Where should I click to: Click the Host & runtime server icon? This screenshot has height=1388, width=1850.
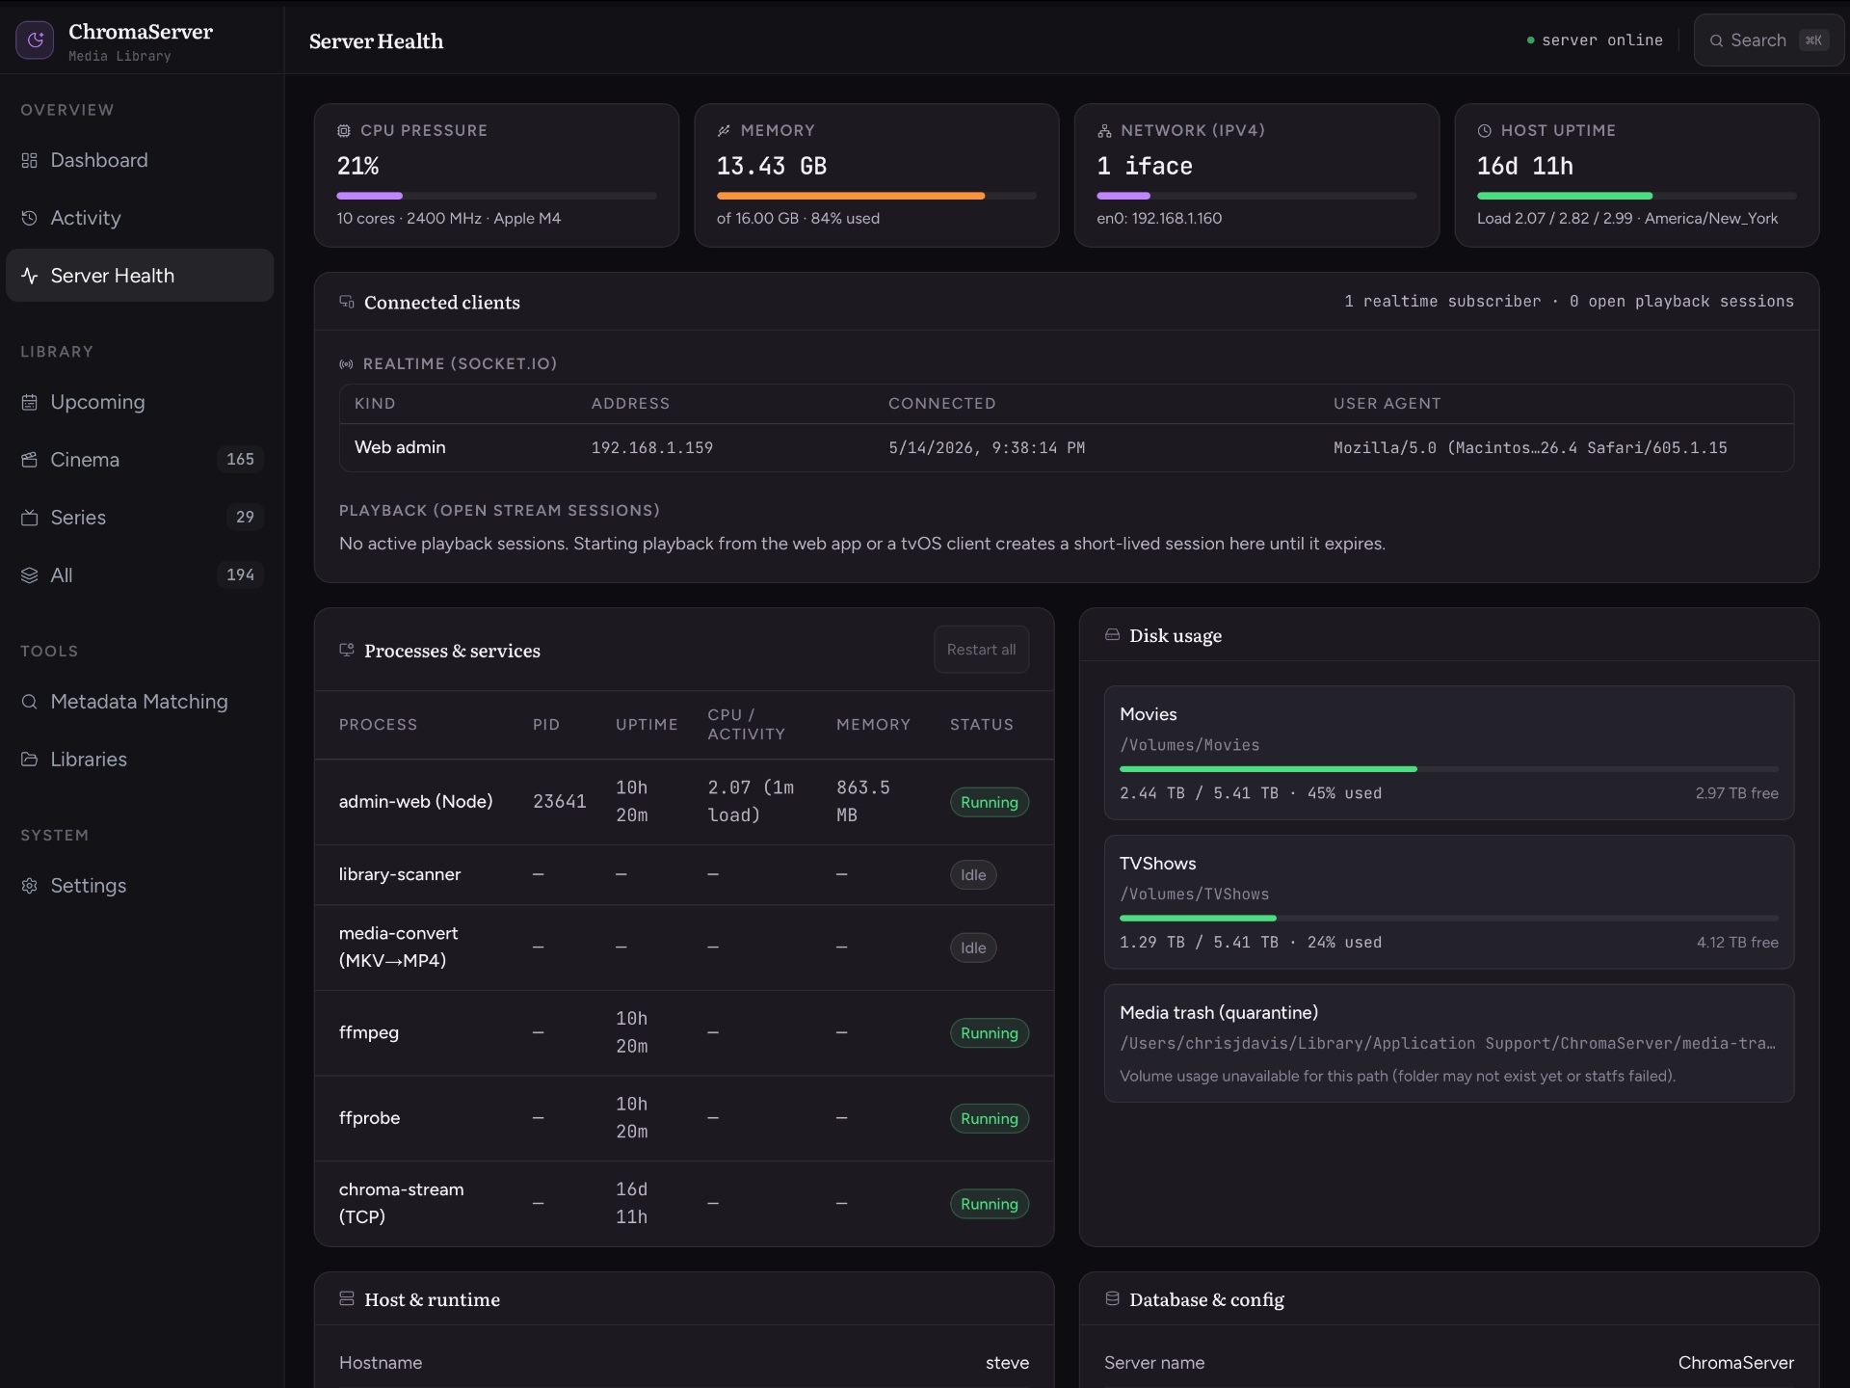point(347,1298)
